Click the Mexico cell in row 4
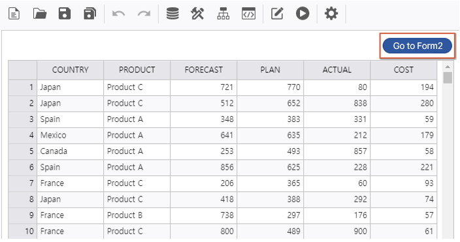 pyautogui.click(x=71, y=135)
